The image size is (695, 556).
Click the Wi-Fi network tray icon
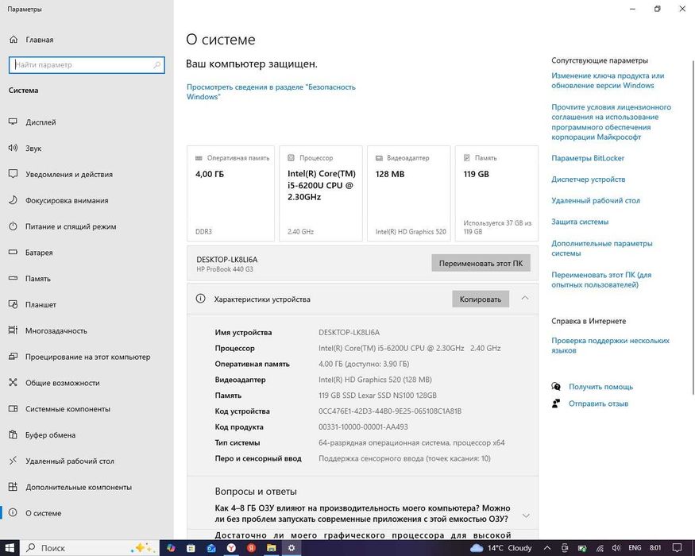pyautogui.click(x=600, y=548)
